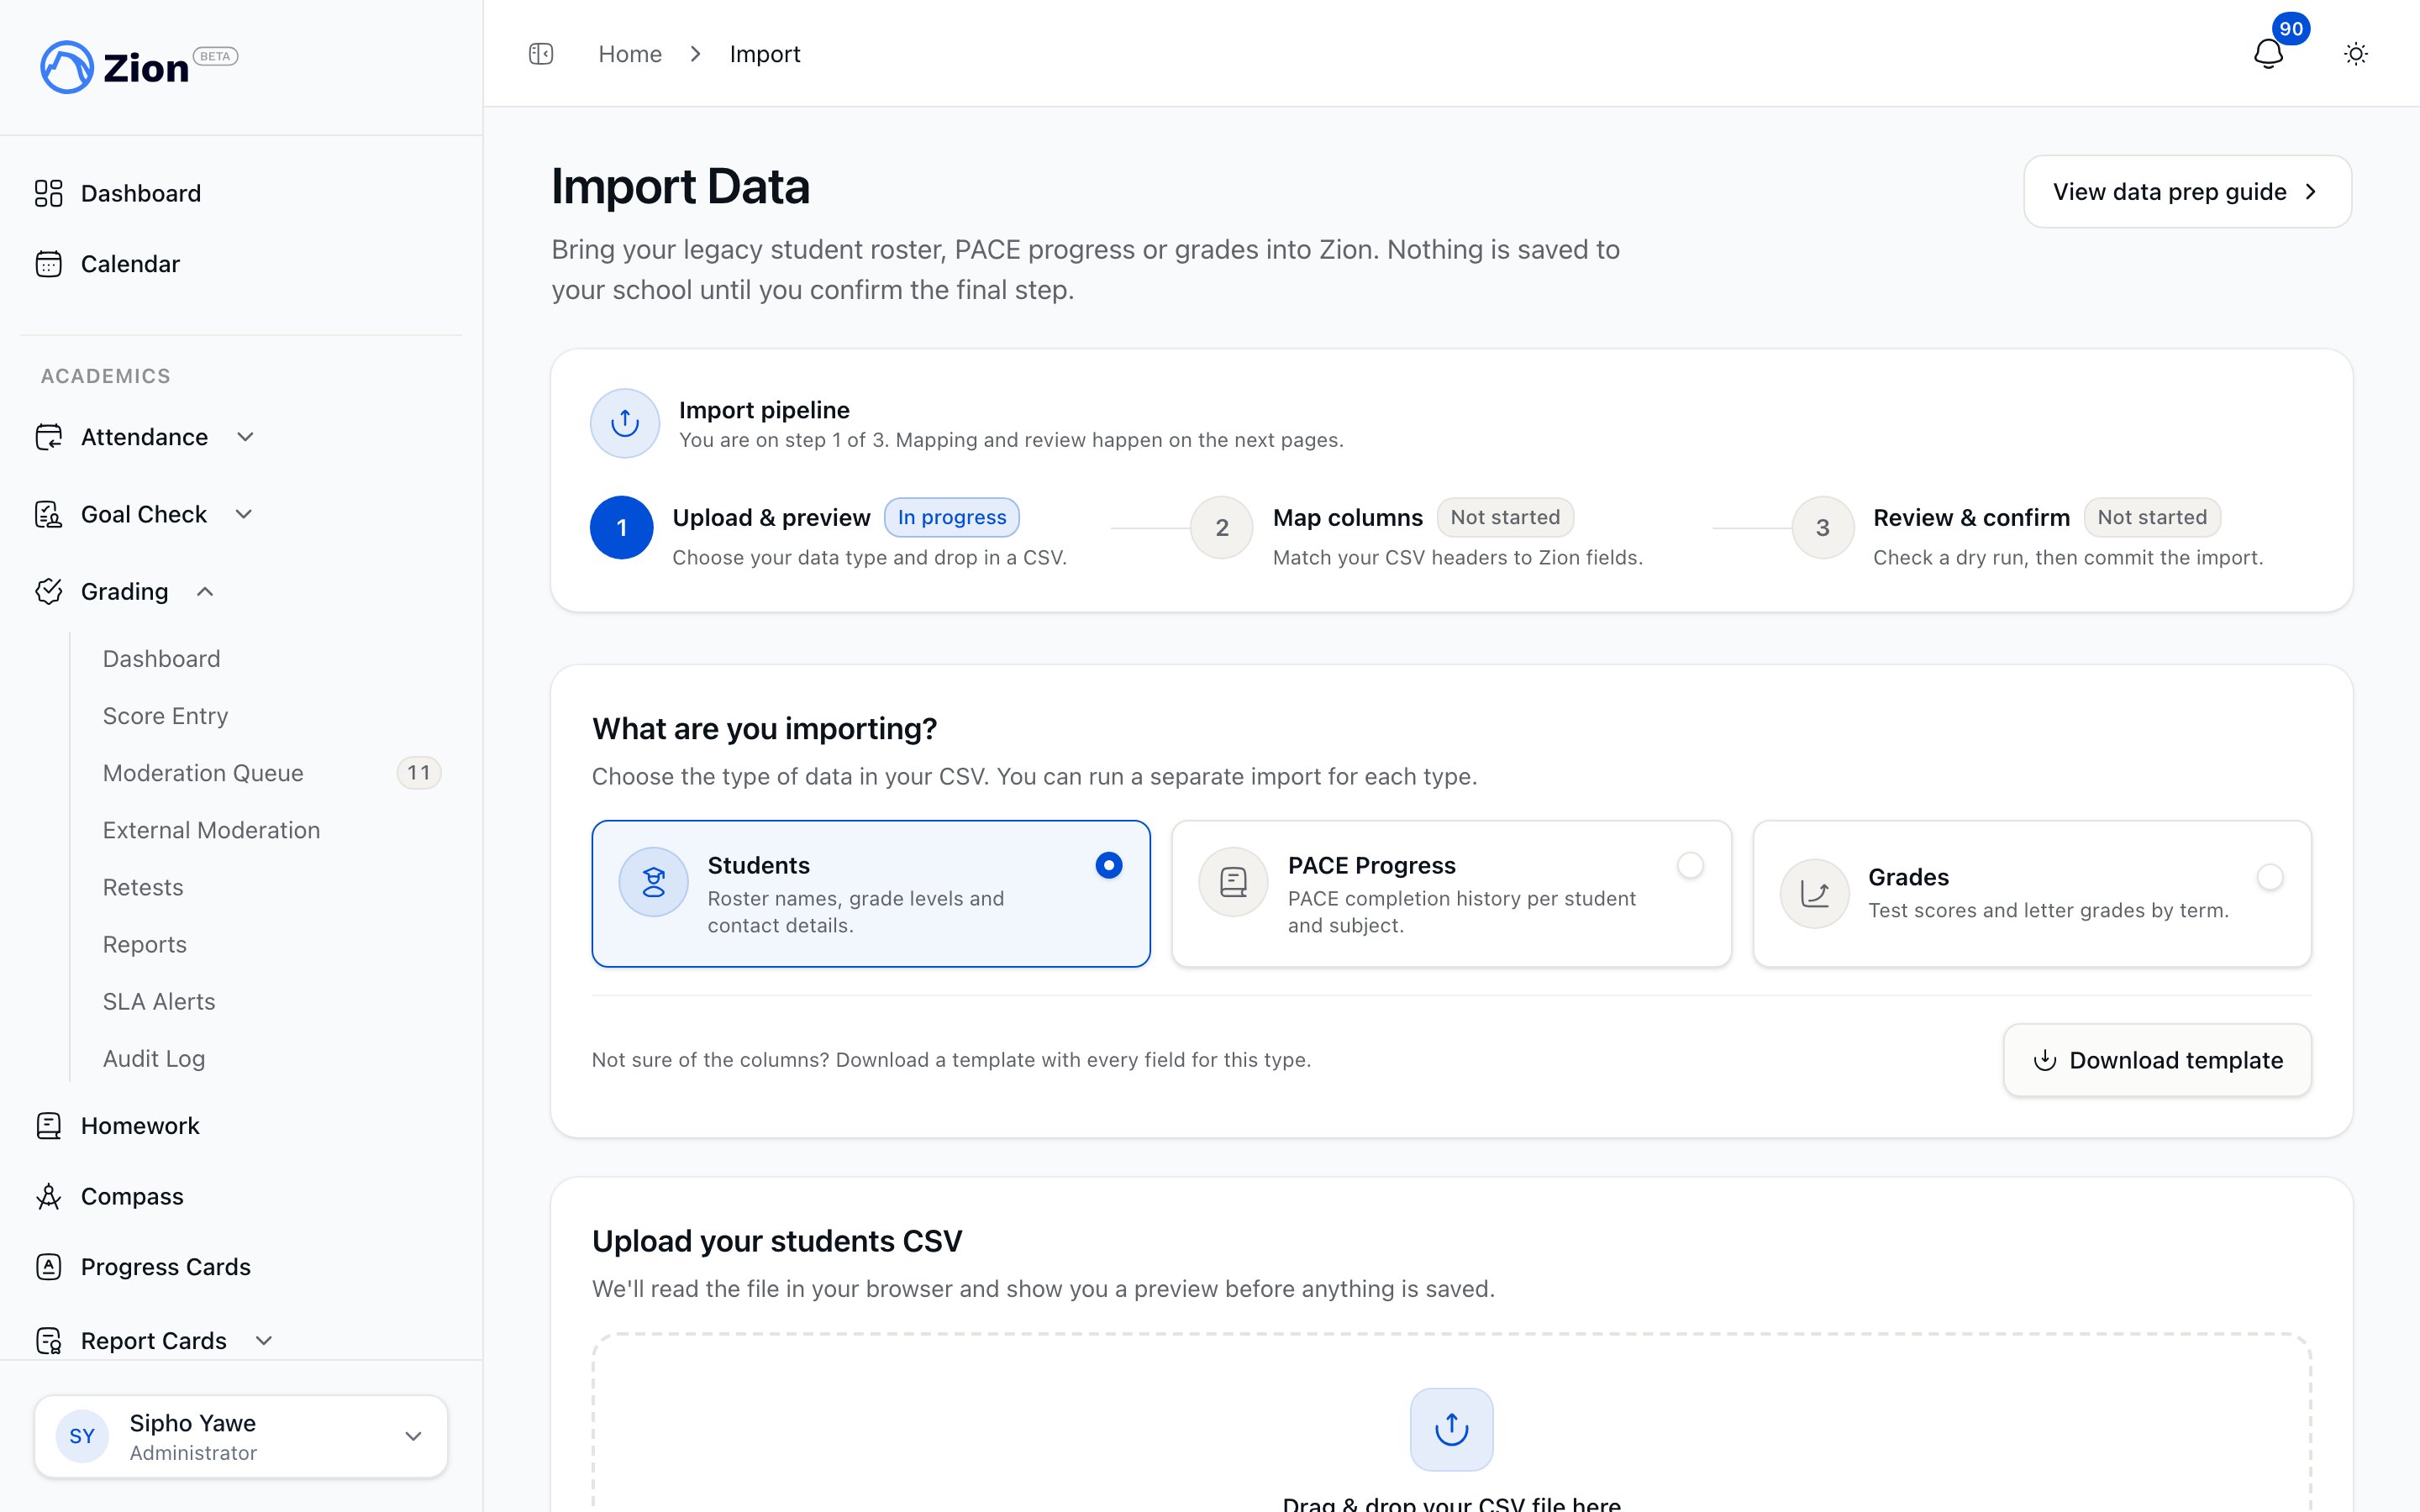Expand the Report Cards menu chevron
The width and height of the screenshot is (2420, 1512).
point(264,1341)
